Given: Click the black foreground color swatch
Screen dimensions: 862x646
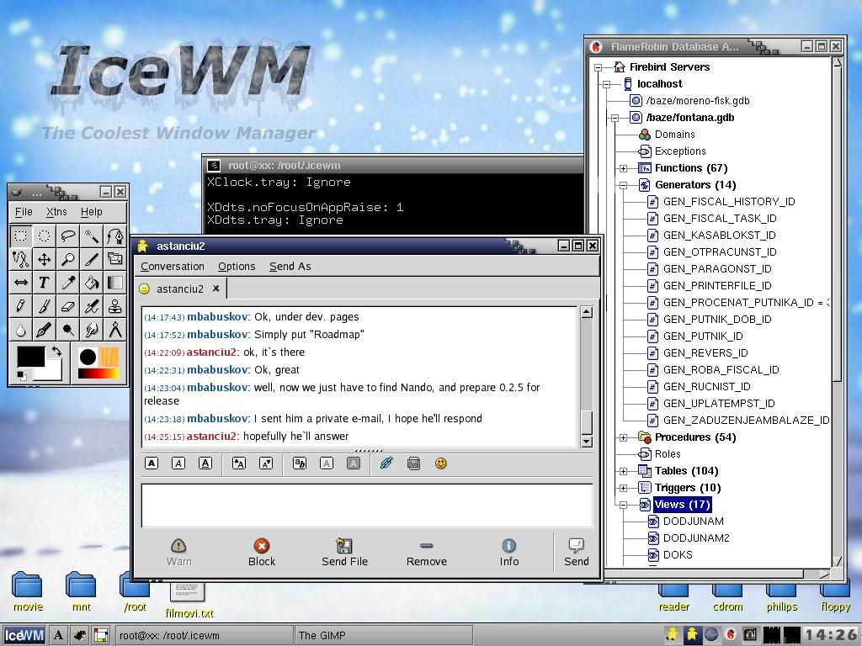Looking at the screenshot, I should point(31,357).
